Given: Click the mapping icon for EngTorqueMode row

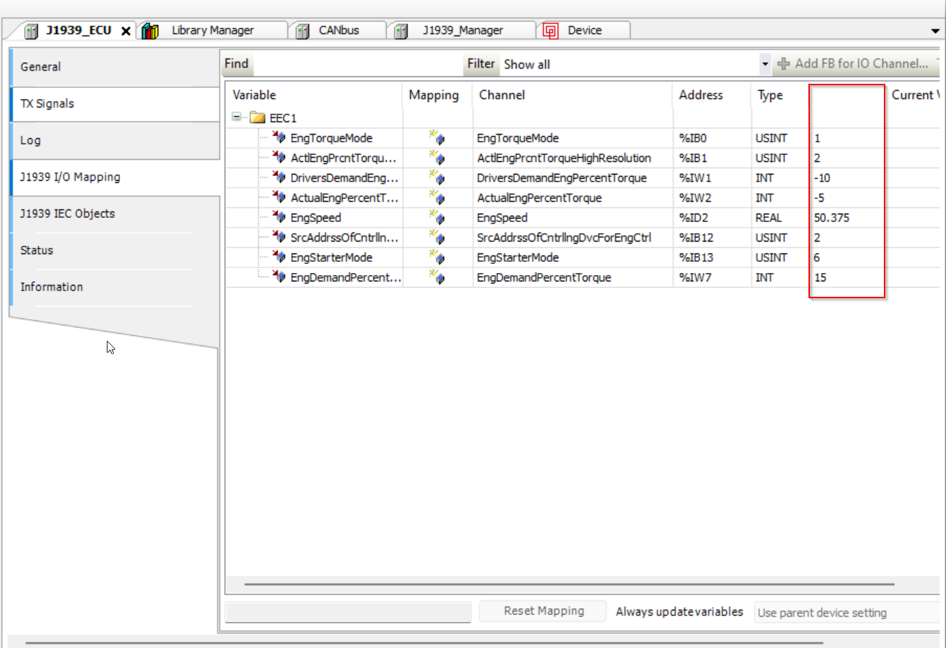Looking at the screenshot, I should point(437,138).
